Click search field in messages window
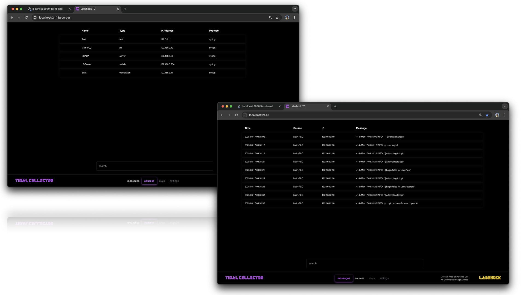This screenshot has width=525, height=295. point(364,264)
